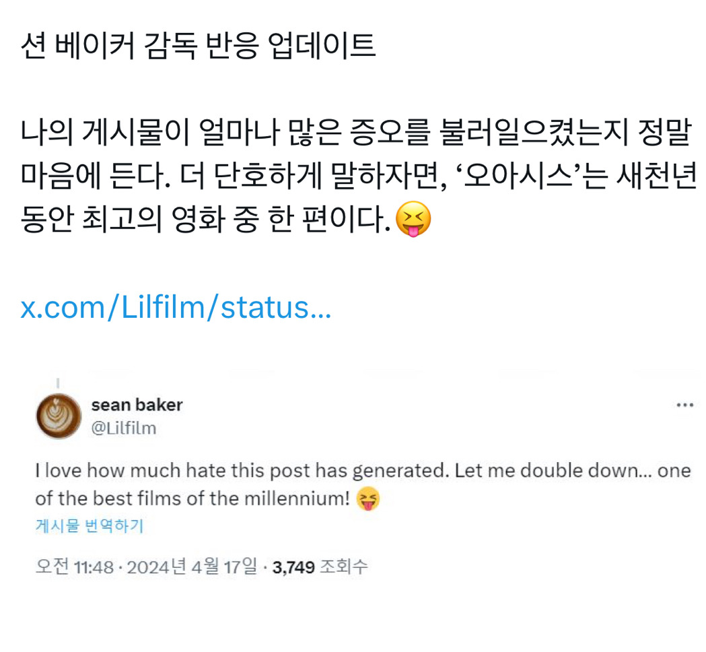Click the thread connector line above avatar
This screenshot has height=652, width=706.
click(58, 383)
